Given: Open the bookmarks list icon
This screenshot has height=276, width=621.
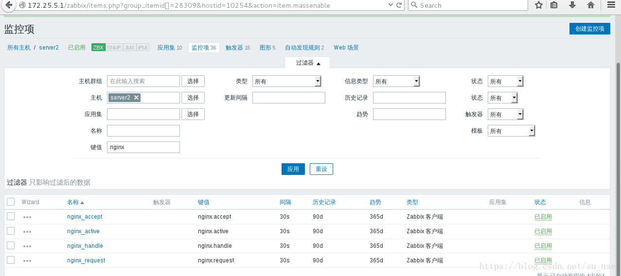Looking at the screenshot, I should (x=554, y=5).
